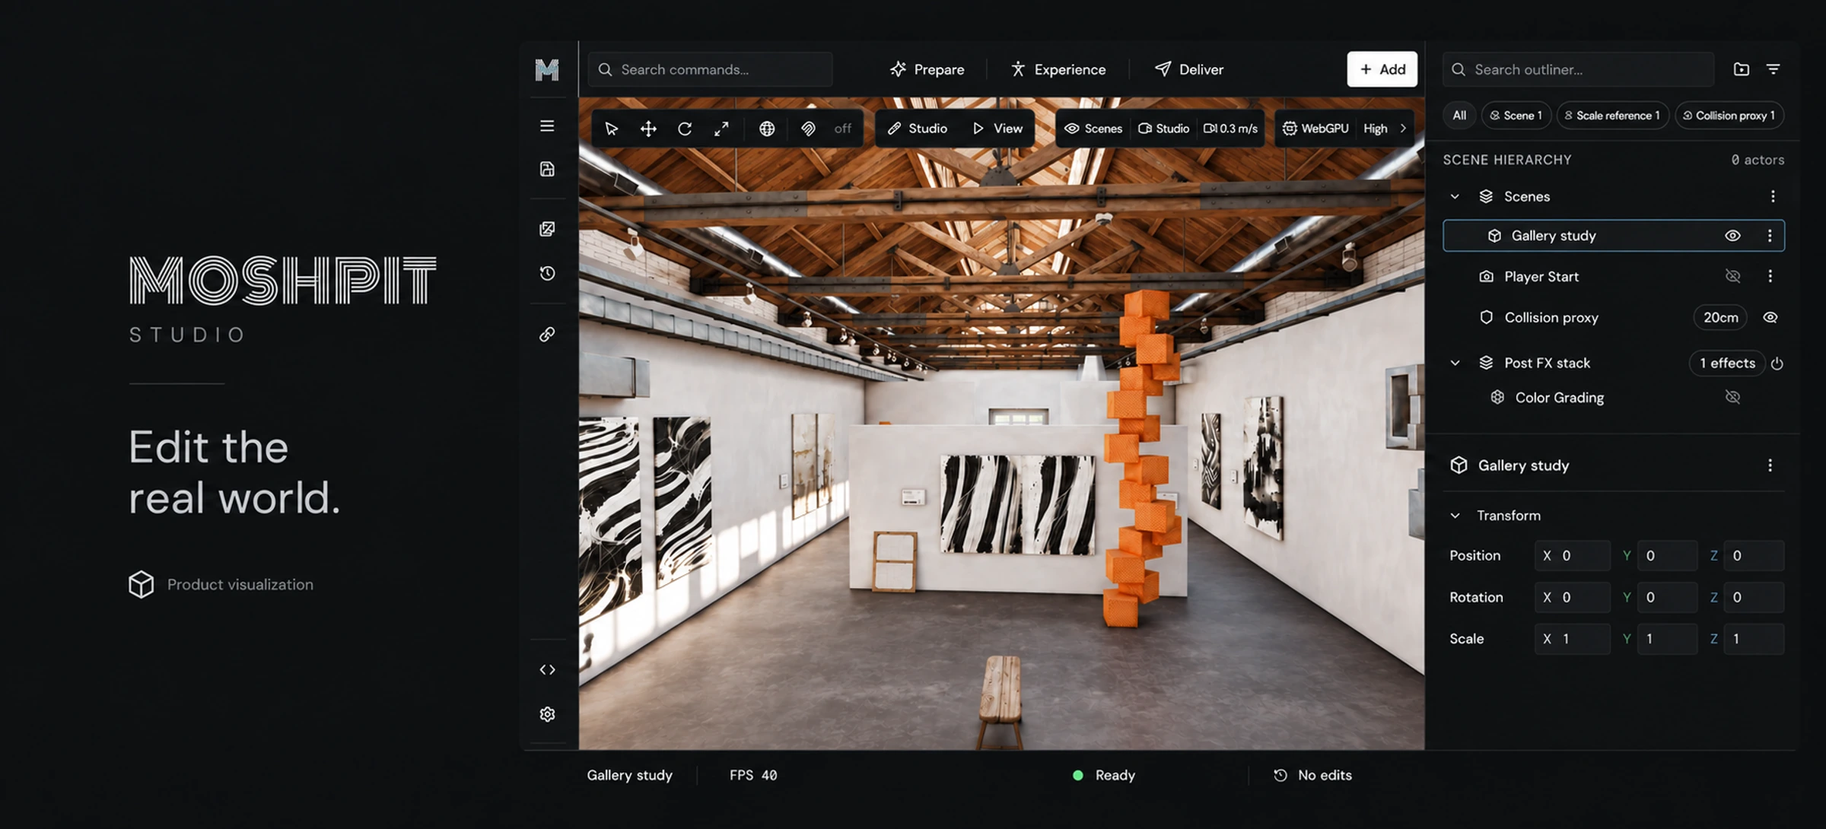
Task: Click the Search outliner field
Action: point(1578,69)
